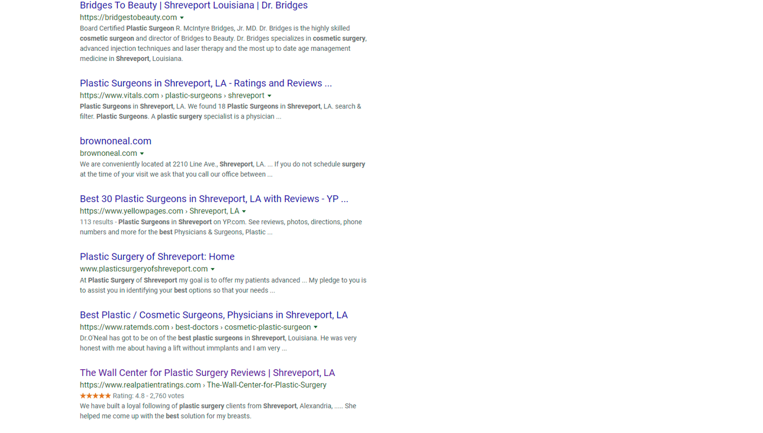Open brownoneal.com result title
This screenshot has height=433, width=763.
coord(116,141)
